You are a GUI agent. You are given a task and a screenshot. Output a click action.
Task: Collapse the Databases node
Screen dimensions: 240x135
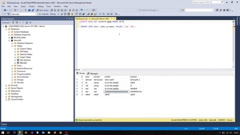6,29
